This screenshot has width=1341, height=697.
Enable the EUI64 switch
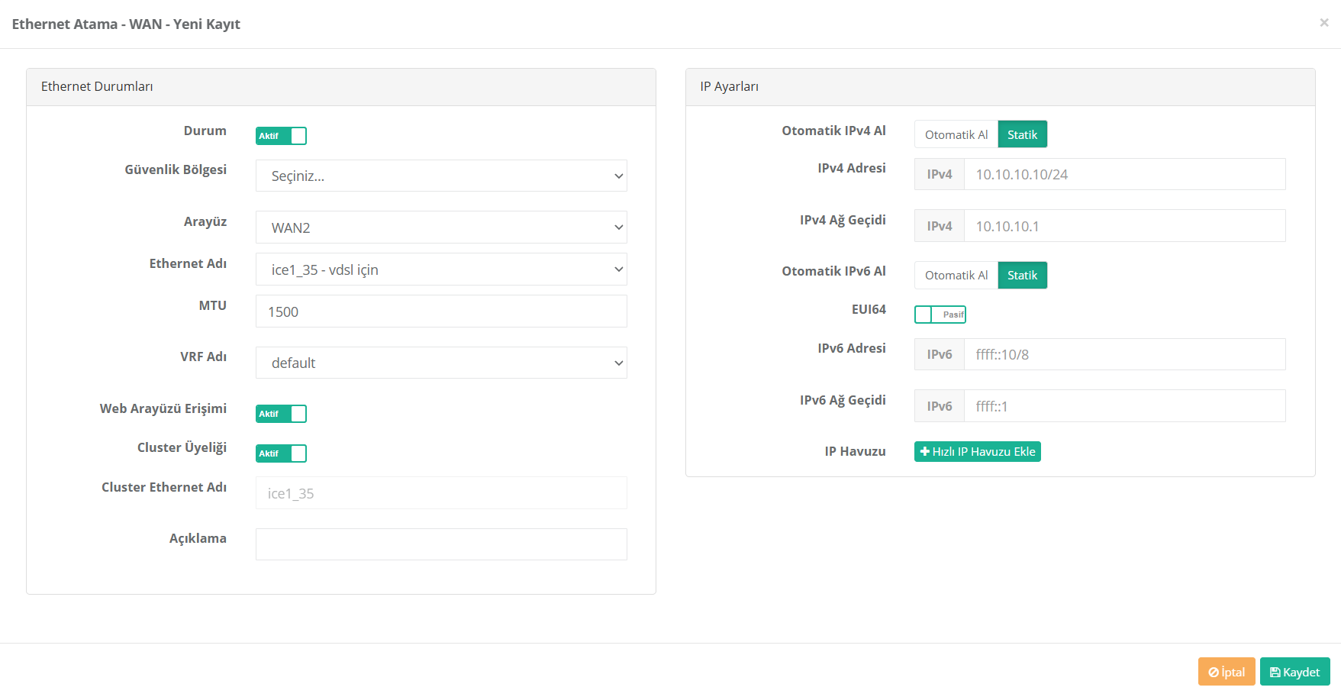coord(940,315)
